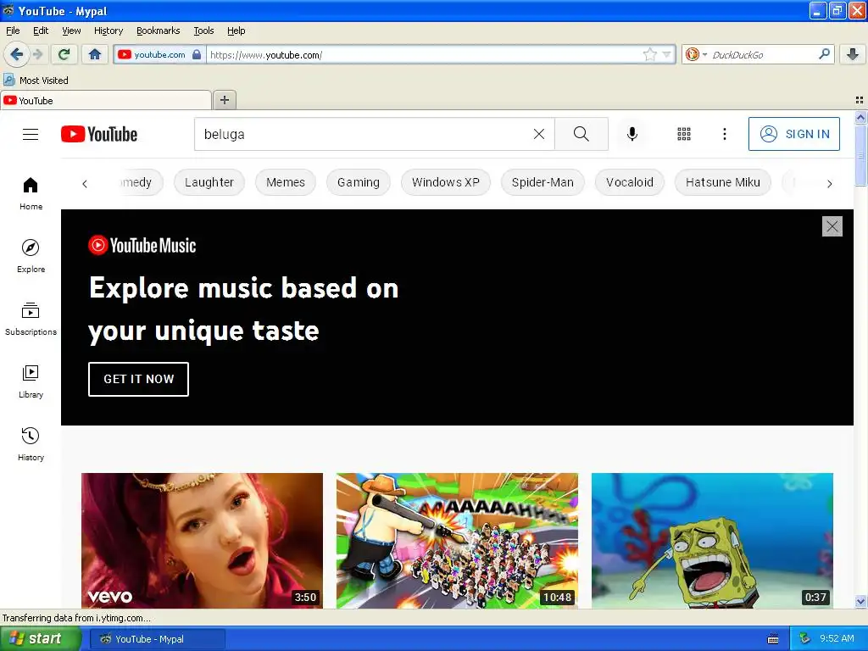
Task: Open the Help menu
Action: point(236,31)
